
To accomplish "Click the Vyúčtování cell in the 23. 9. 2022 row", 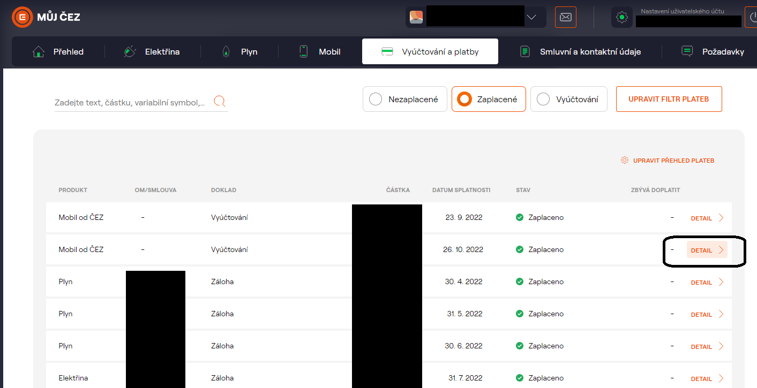I will (229, 217).
